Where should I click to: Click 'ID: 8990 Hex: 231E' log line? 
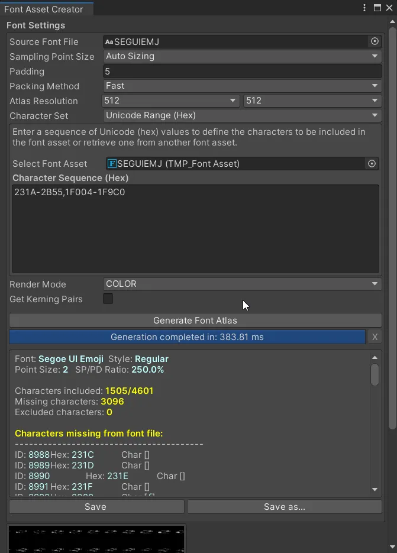click(100, 476)
